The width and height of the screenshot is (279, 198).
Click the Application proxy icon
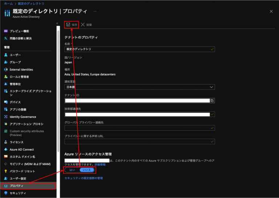6,124
